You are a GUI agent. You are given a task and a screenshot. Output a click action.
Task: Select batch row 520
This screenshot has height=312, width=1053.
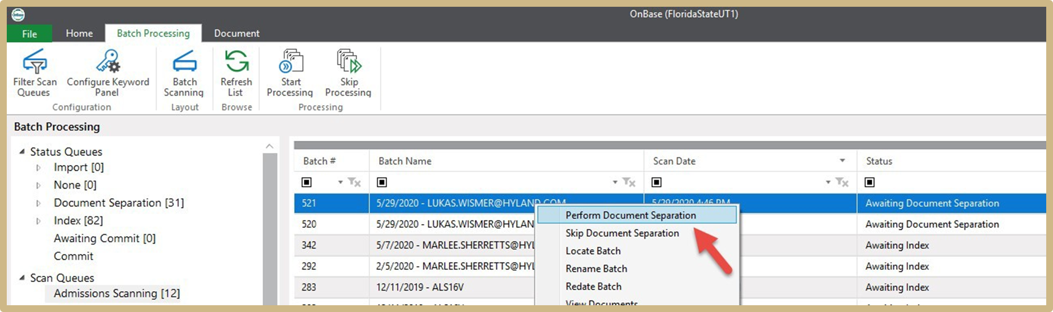pos(670,224)
